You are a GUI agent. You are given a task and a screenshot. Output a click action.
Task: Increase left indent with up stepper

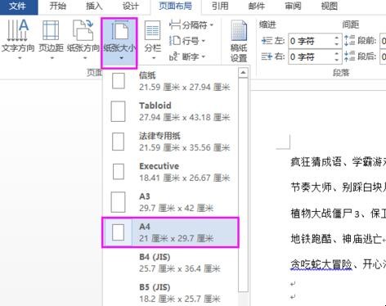tap(337, 38)
